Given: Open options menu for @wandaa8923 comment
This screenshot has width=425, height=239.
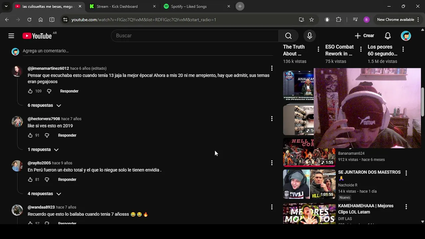Looking at the screenshot, I should click(x=272, y=207).
